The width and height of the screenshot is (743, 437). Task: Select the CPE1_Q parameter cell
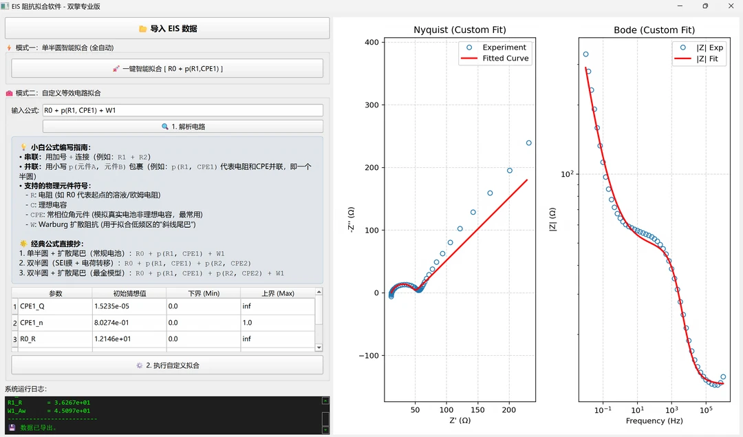click(56, 306)
